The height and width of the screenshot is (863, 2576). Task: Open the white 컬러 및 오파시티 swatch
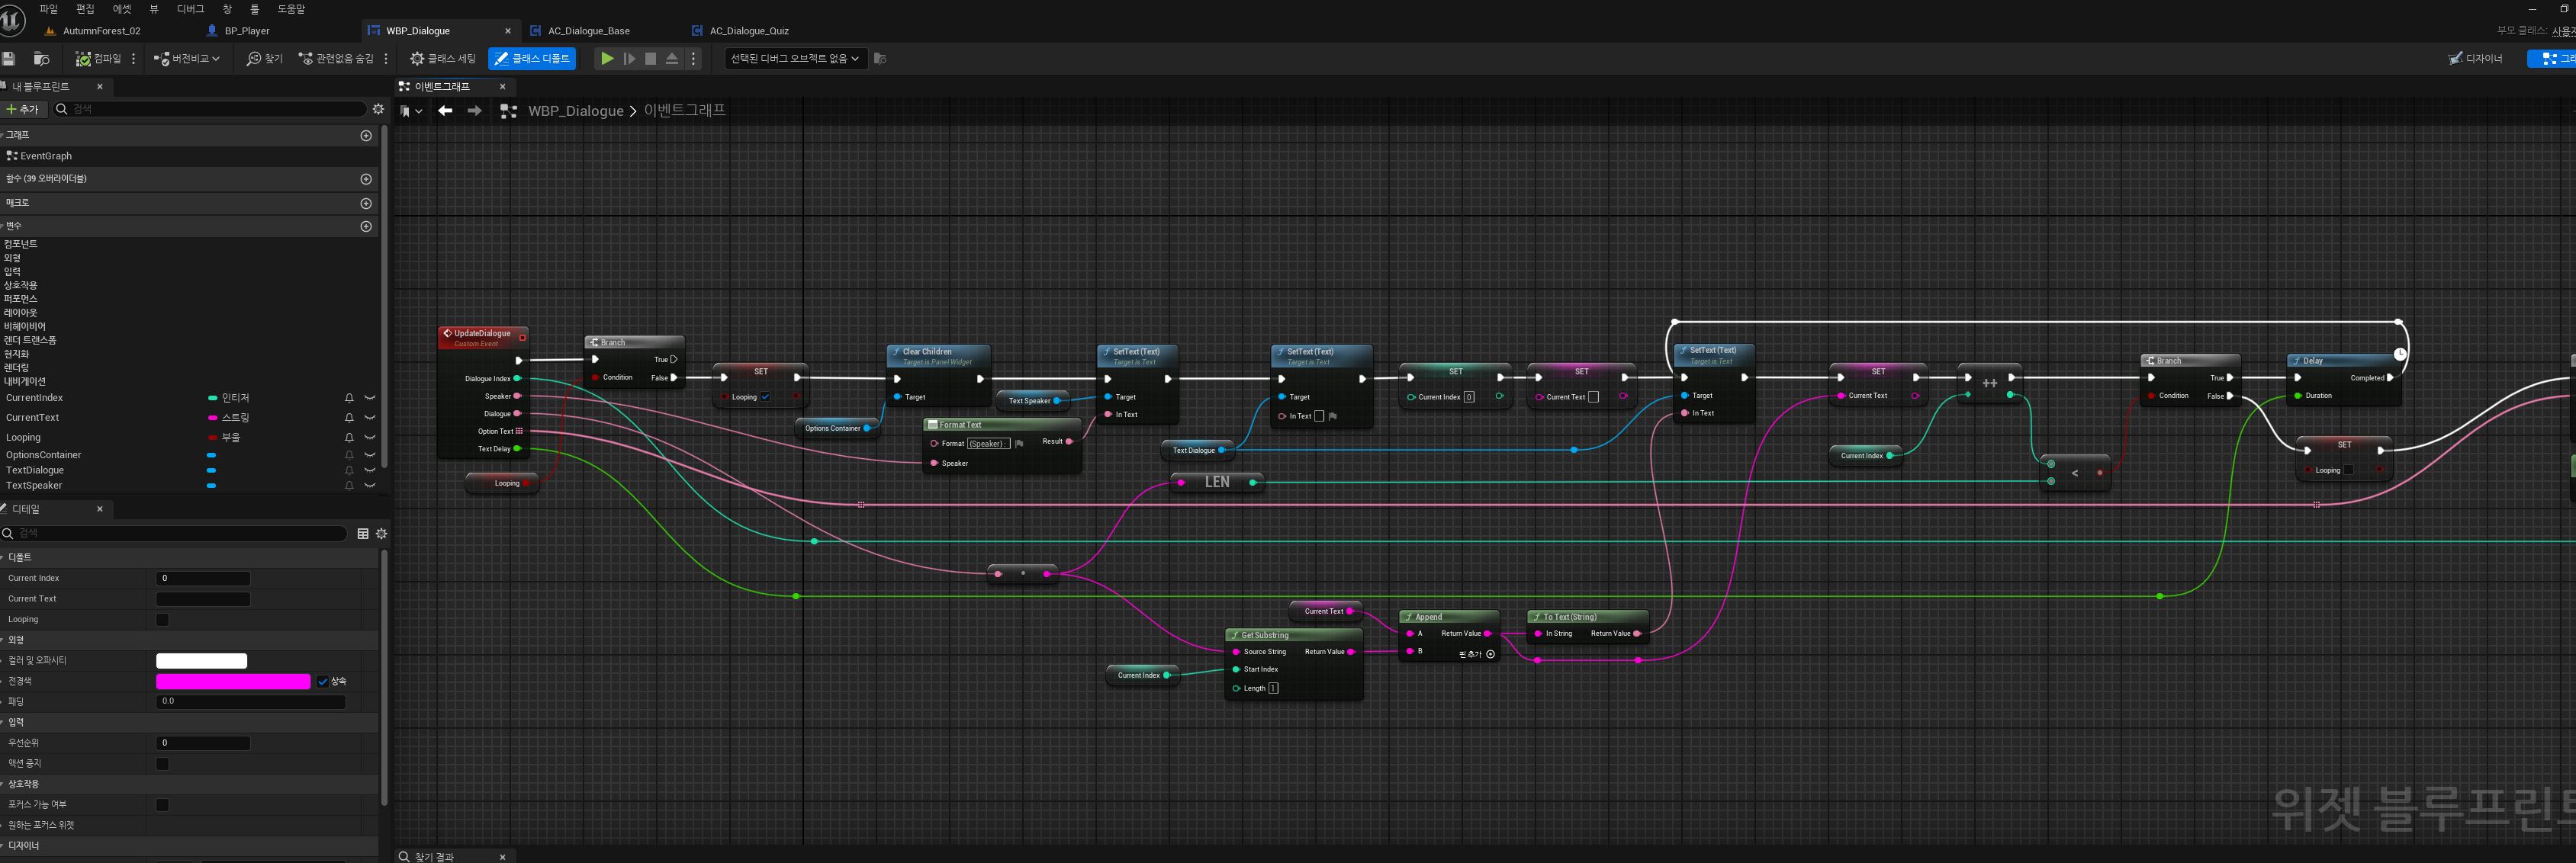coord(201,661)
